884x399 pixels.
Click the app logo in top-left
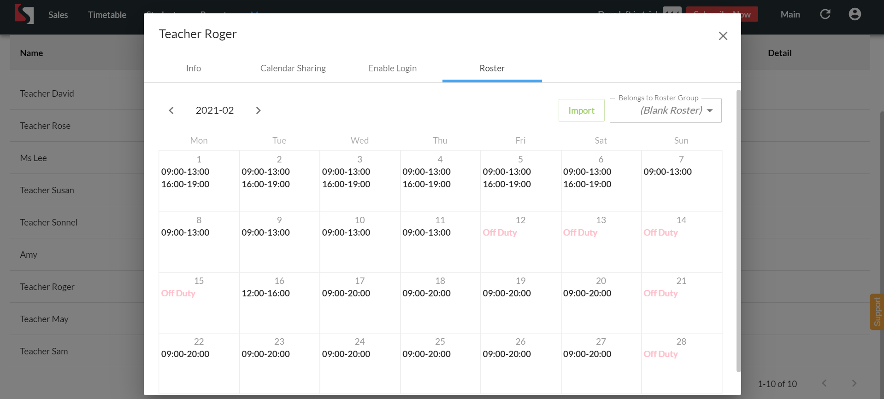click(24, 14)
